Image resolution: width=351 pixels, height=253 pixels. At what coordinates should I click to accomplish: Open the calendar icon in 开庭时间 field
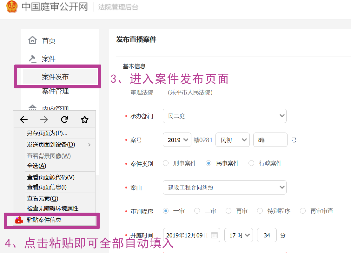215,235
